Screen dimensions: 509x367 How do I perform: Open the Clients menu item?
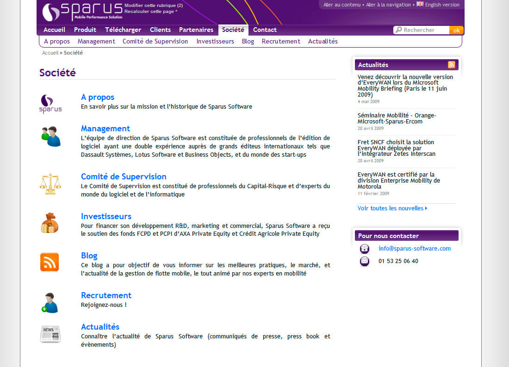161,30
